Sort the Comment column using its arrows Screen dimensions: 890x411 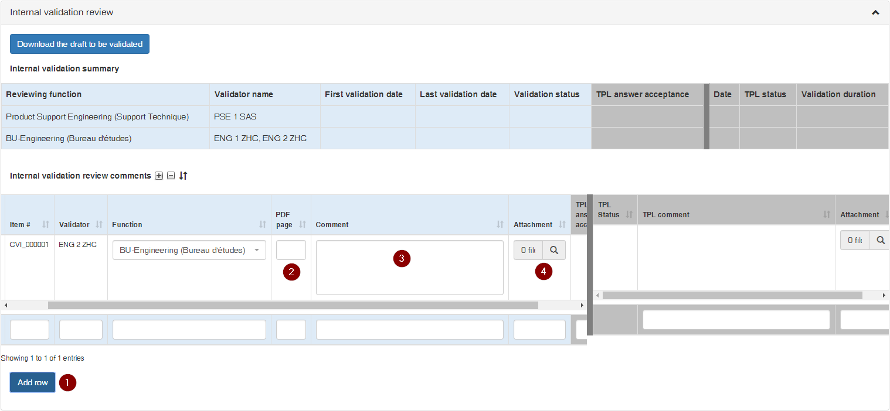500,224
